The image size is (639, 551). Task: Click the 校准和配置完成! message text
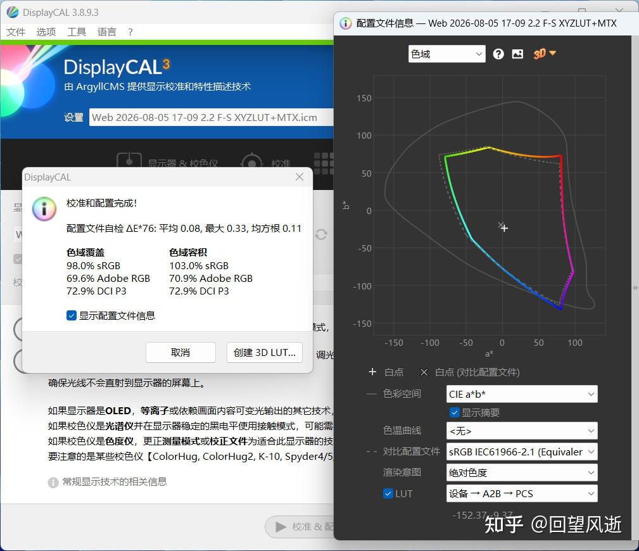(101, 203)
